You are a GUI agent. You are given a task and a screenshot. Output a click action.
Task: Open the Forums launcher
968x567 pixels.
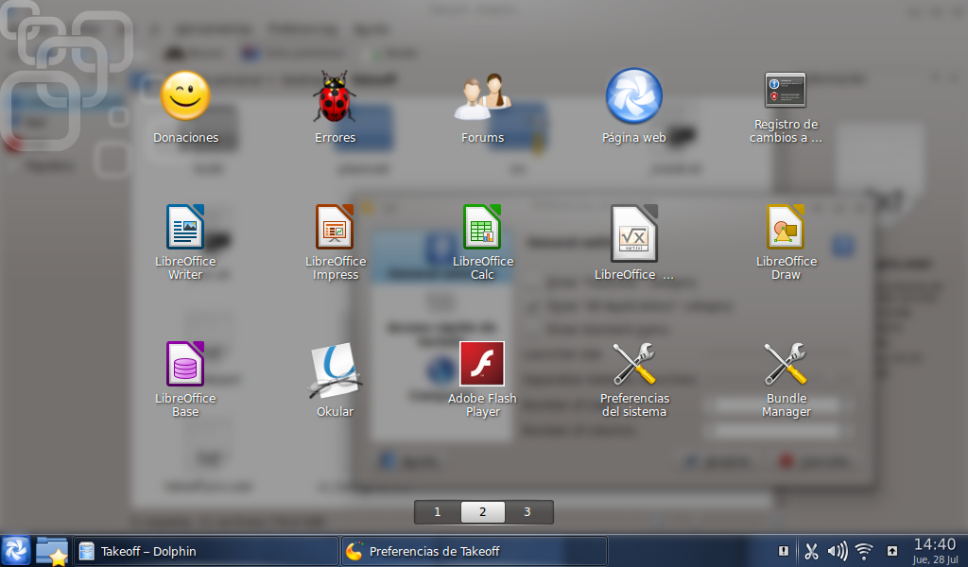482,96
